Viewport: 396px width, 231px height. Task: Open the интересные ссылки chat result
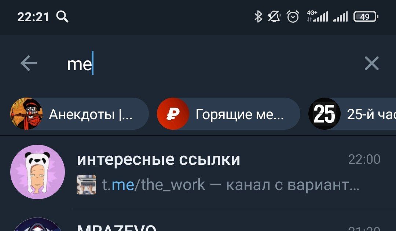click(x=198, y=172)
